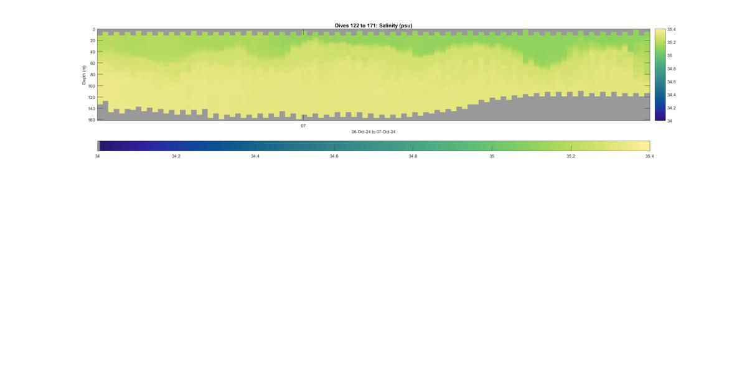Click the vertical colorbar beside the plot
Image resolution: width=747 pixels, height=387 pixels.
[660, 75]
